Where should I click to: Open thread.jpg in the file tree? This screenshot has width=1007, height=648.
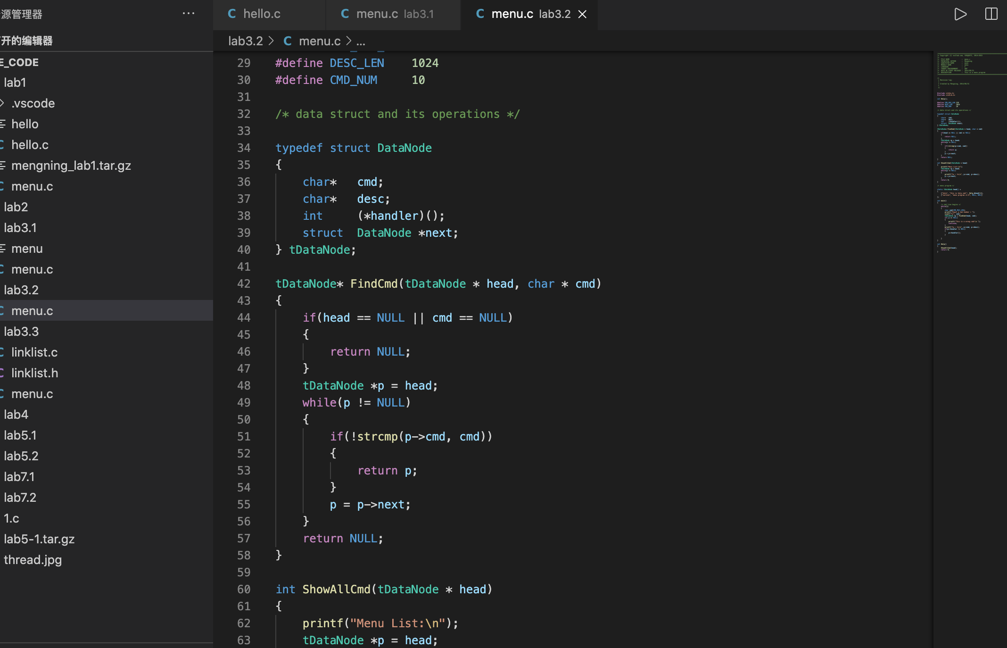tap(33, 560)
